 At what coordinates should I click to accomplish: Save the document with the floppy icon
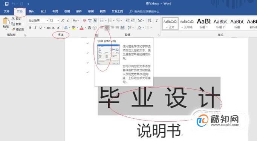(7, 4)
